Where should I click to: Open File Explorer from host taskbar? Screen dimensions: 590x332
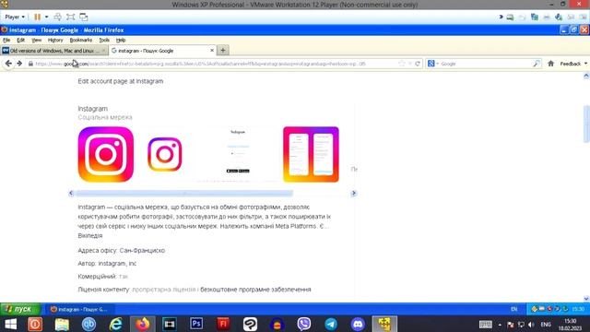point(62,324)
